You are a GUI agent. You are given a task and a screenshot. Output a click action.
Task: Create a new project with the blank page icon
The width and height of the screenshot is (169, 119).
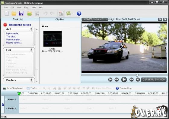click(7, 14)
